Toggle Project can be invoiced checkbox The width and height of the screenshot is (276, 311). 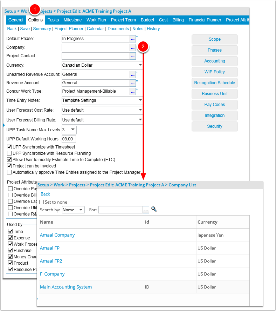[x=9, y=166]
